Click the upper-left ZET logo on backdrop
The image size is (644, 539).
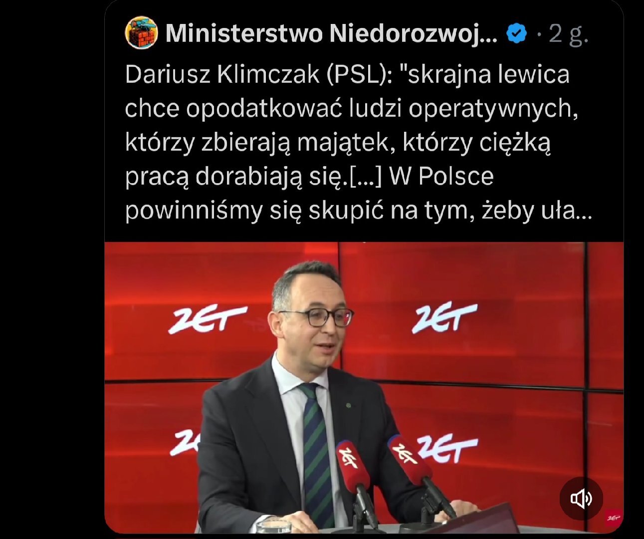point(208,319)
